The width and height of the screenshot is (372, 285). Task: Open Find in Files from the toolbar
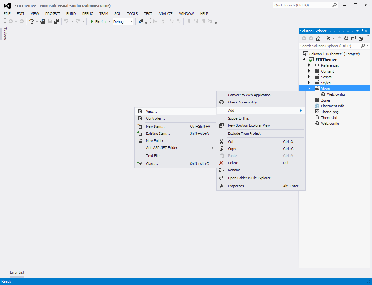[x=141, y=21]
